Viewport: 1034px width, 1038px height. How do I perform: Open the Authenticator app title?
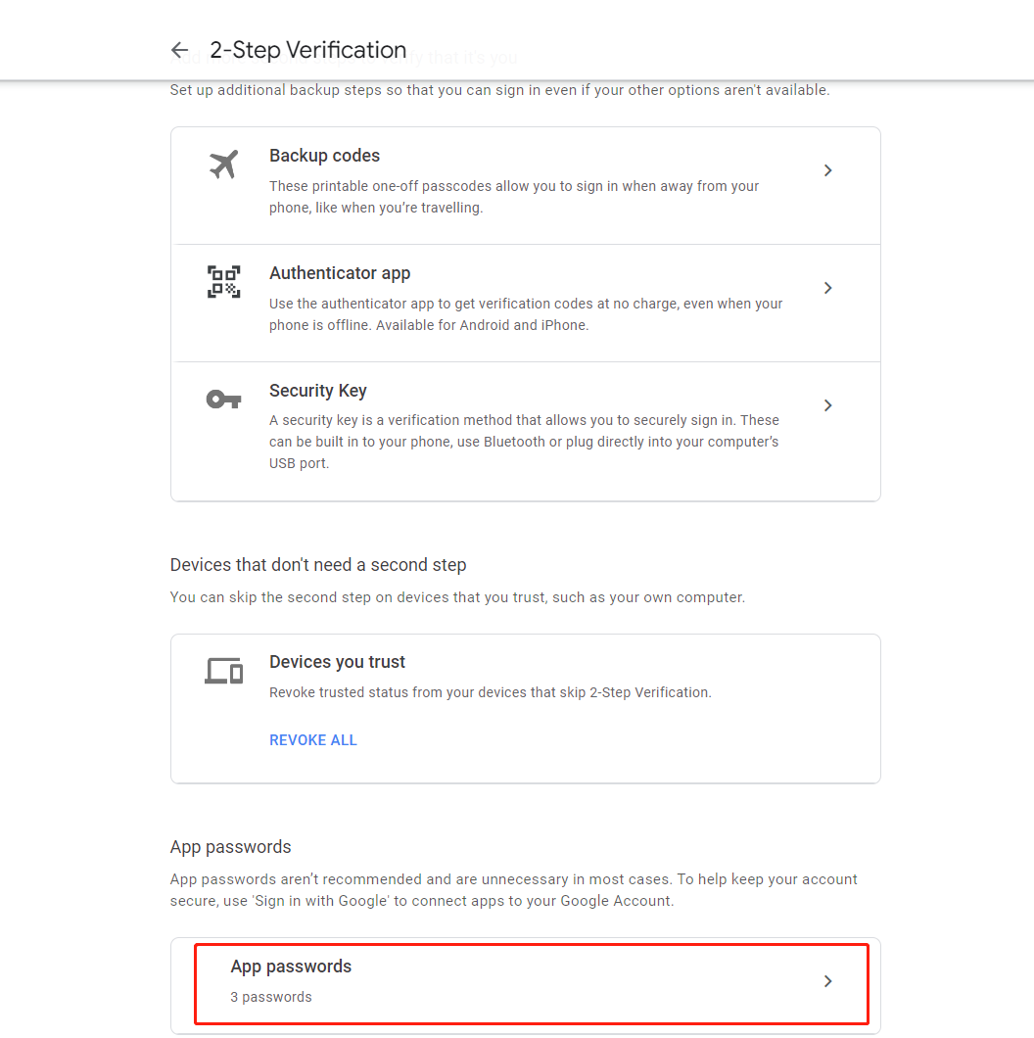click(340, 273)
